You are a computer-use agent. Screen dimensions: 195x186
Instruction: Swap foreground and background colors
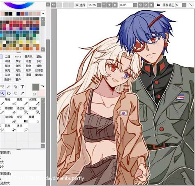click(43, 86)
